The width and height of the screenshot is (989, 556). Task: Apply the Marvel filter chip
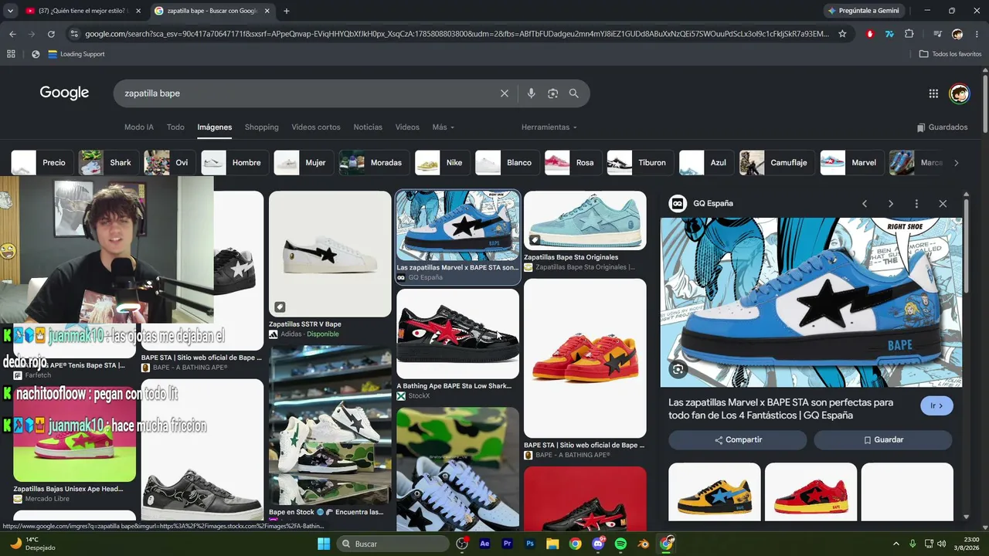point(851,163)
